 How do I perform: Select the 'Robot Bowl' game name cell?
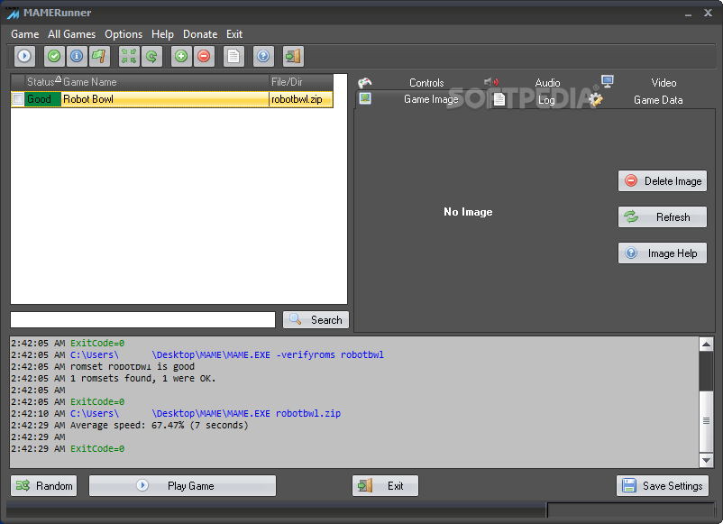165,99
